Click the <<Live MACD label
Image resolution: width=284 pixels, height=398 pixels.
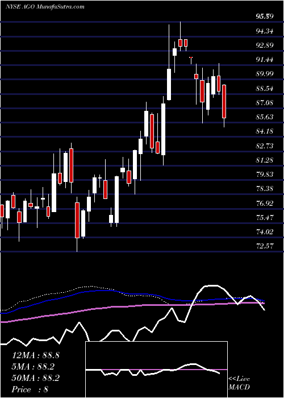pyautogui.click(x=239, y=383)
